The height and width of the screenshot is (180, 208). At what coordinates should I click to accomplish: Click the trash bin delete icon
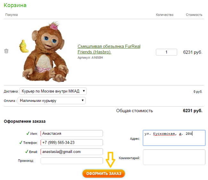[x=6, y=51]
